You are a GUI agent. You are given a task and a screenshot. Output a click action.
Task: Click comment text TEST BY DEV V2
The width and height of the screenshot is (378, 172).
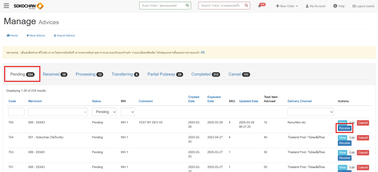click(151, 122)
